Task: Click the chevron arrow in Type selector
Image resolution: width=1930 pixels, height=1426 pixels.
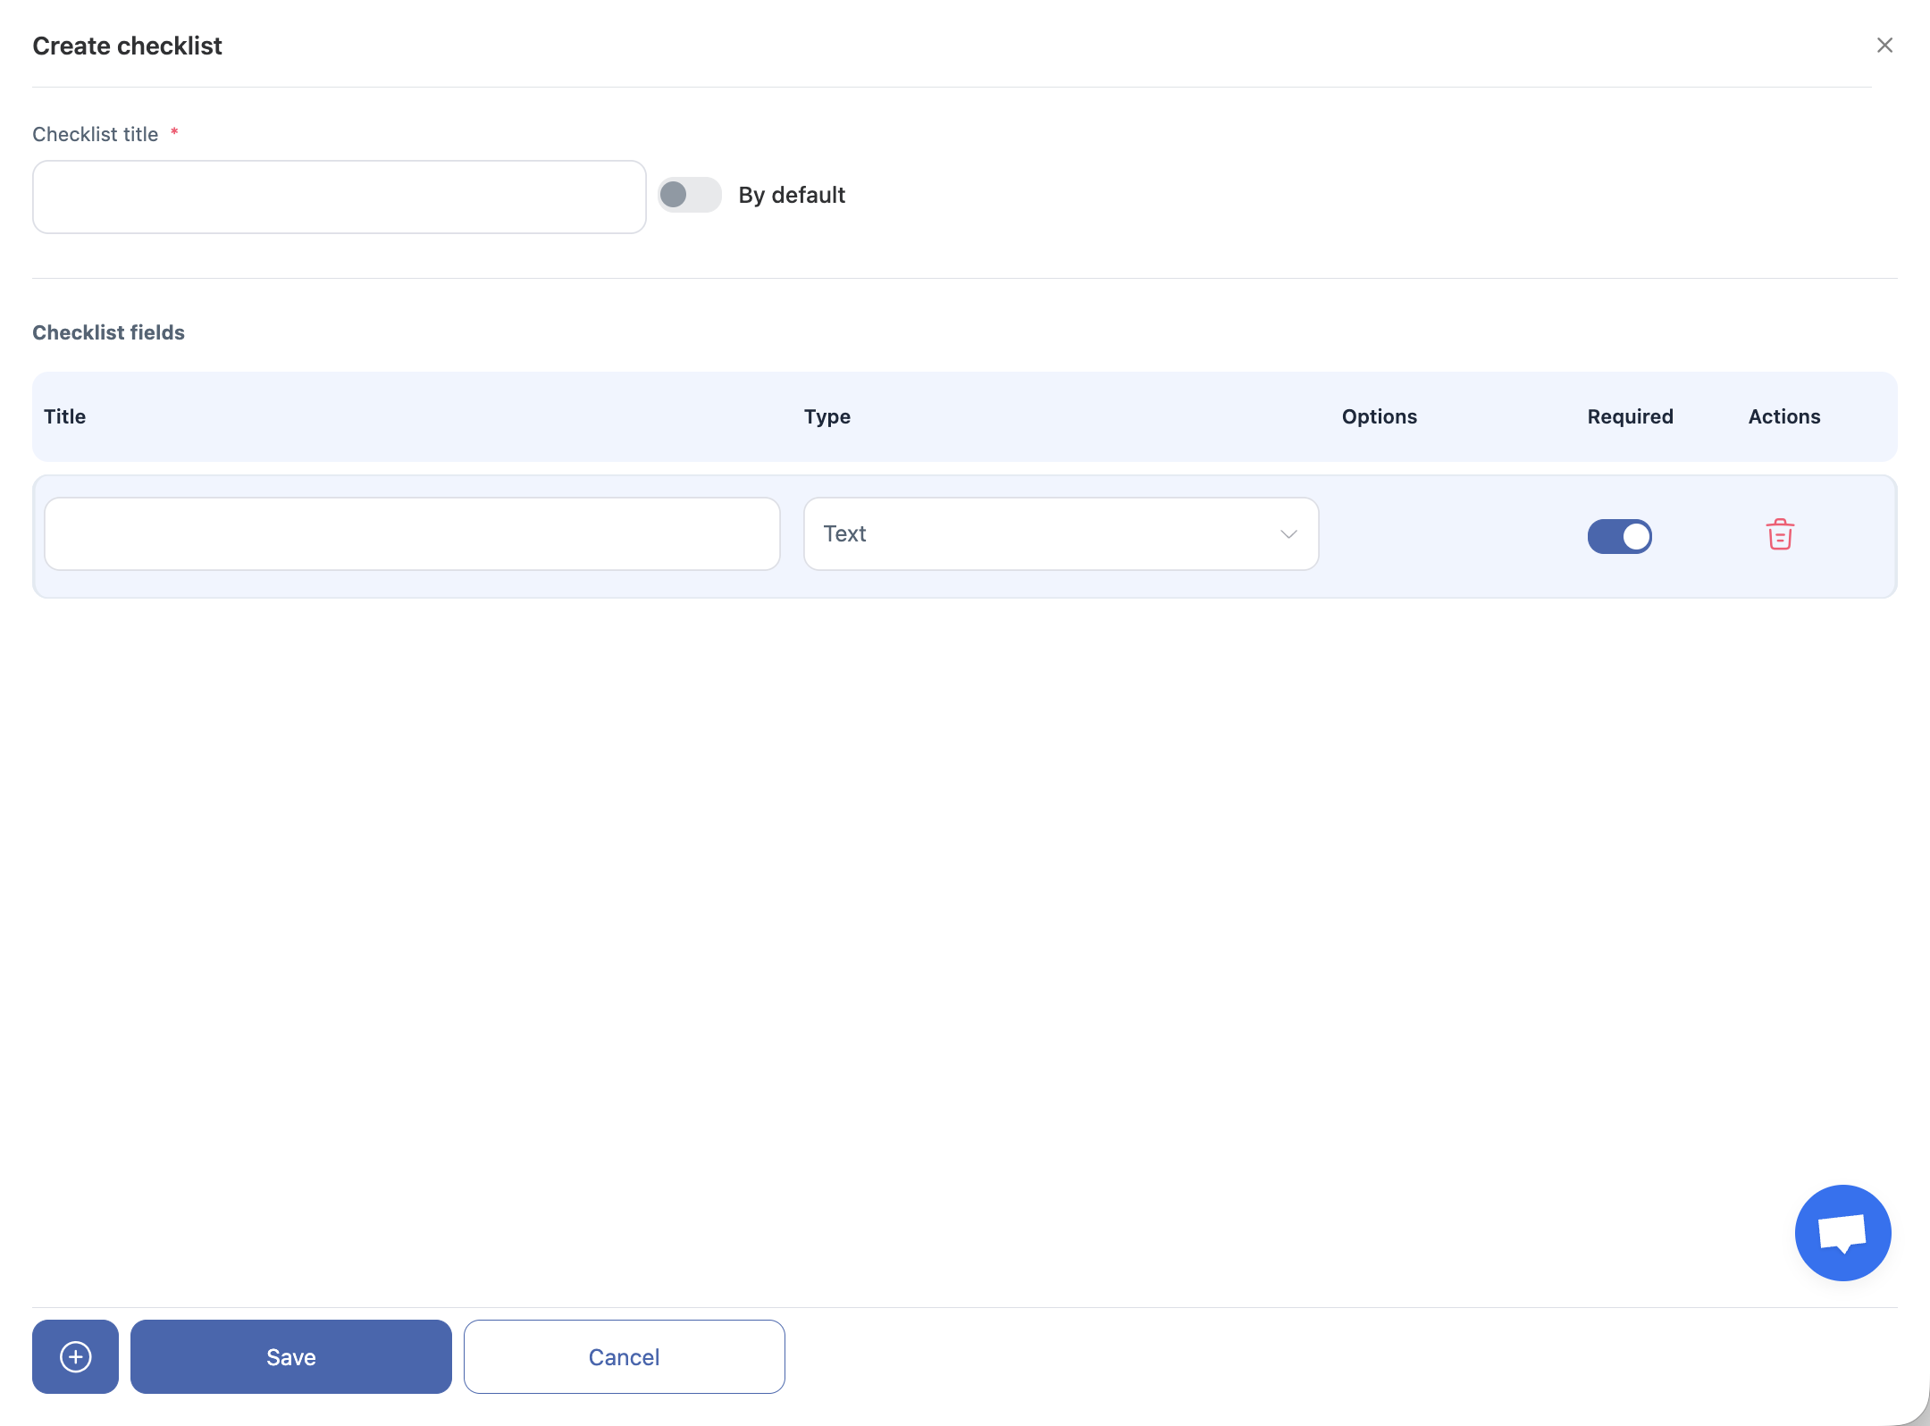Action: (1288, 534)
